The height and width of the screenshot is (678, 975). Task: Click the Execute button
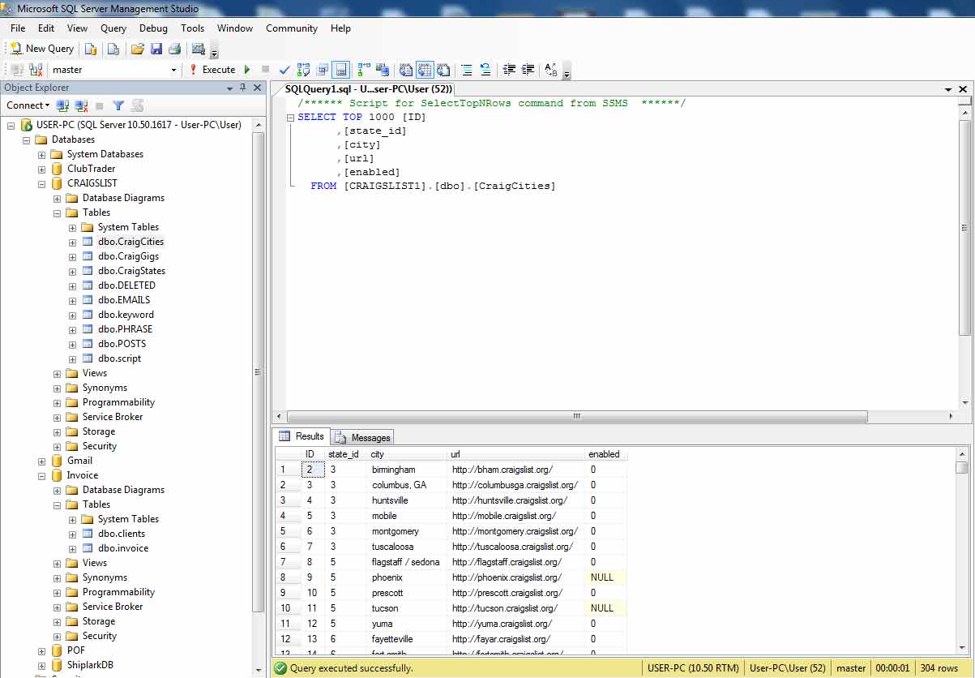pyautogui.click(x=212, y=70)
